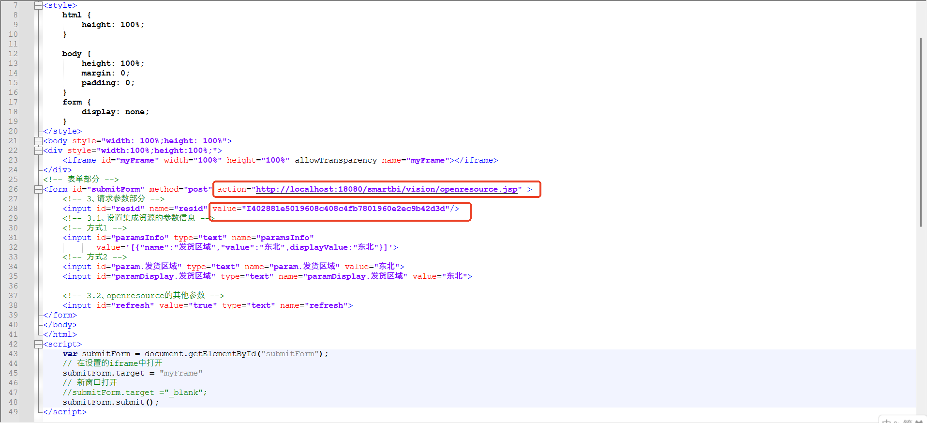Click the closing </body> tag
Screen dimensions: 927x423
(x=60, y=325)
